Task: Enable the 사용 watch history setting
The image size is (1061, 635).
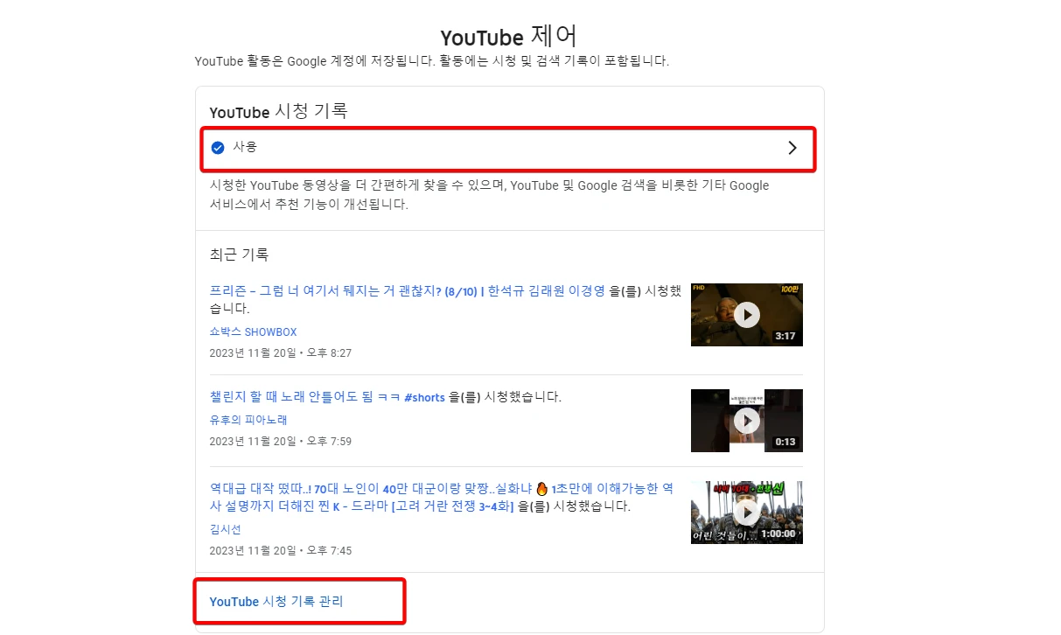Action: (x=242, y=147)
